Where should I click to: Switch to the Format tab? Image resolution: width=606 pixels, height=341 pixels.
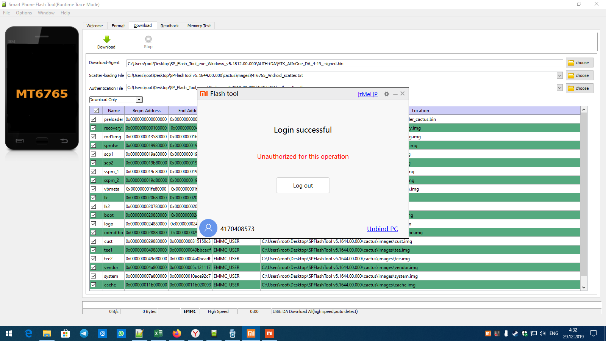(x=118, y=26)
